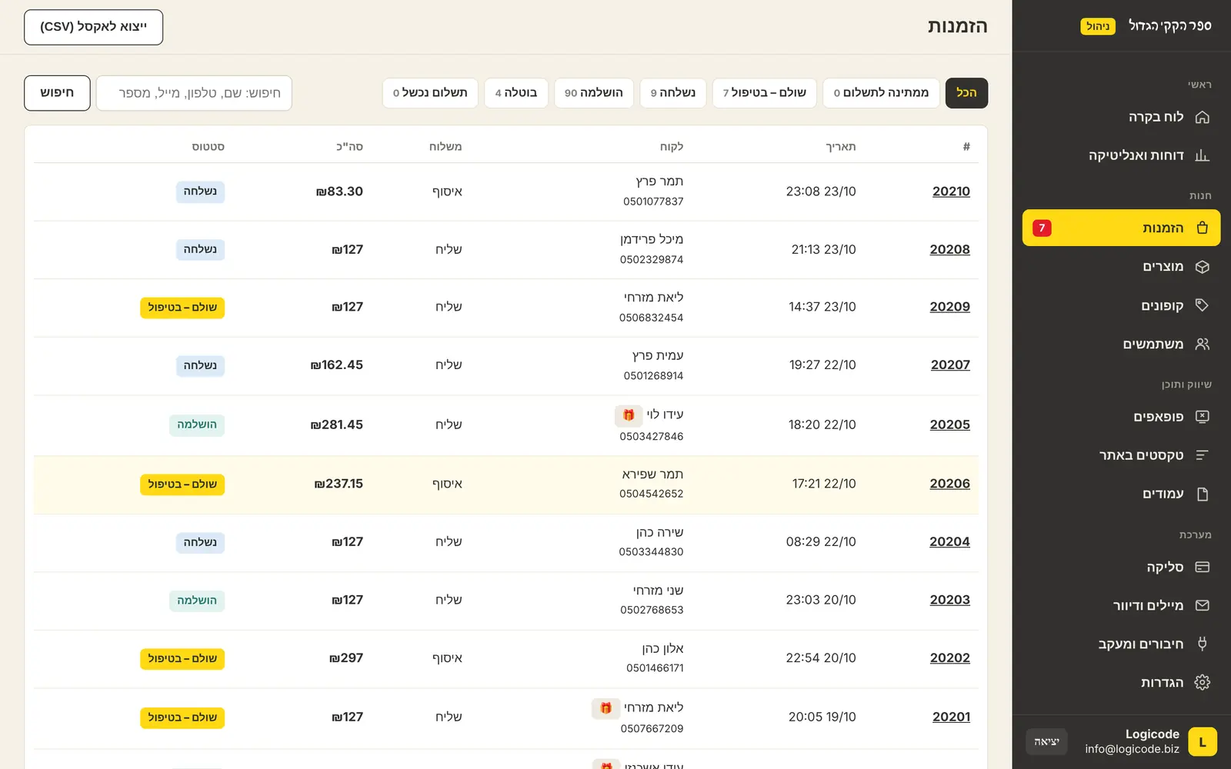Click the text lines icon for טקסטים באתר

tap(1203, 455)
